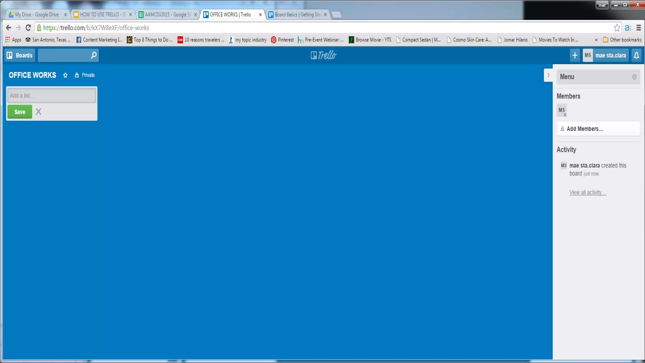645x363 pixels.
Task: Click the search magnifier icon
Action: tap(94, 55)
